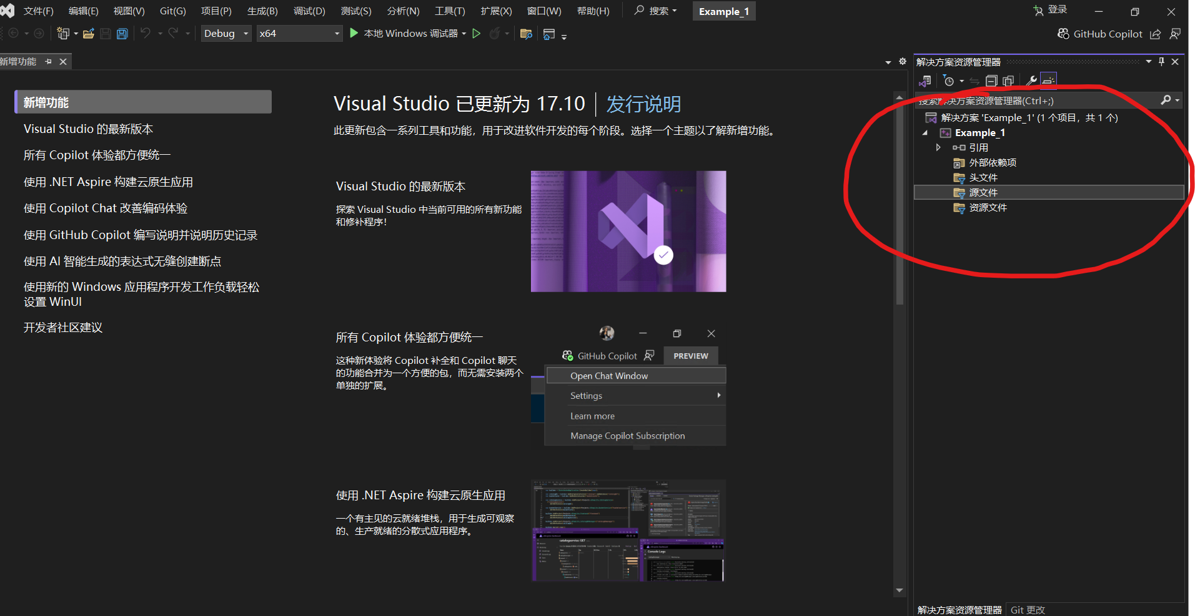Start Without Debugging using outlined green play icon
The height and width of the screenshot is (616, 1195).
(x=477, y=34)
